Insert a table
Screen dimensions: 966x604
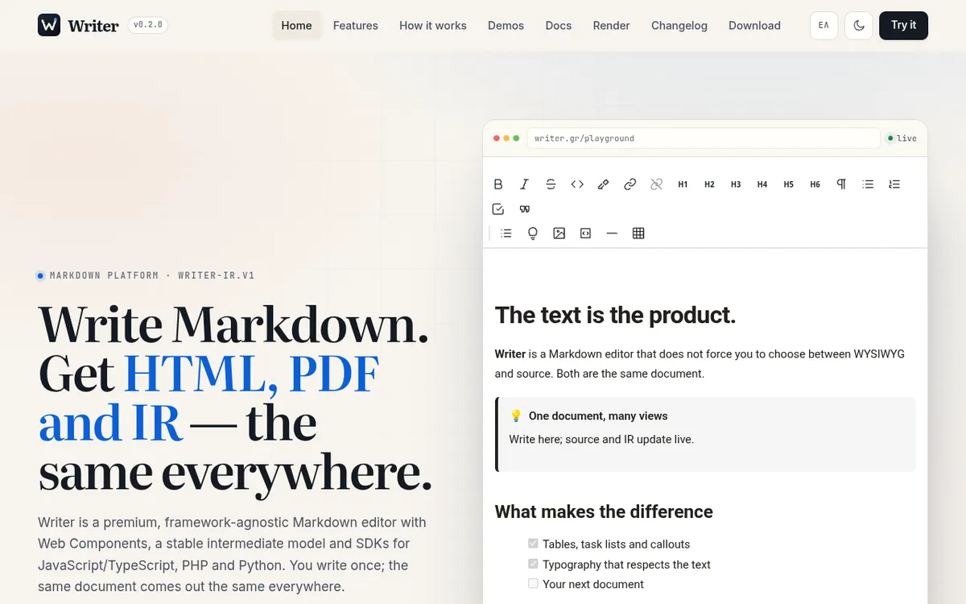(x=638, y=234)
